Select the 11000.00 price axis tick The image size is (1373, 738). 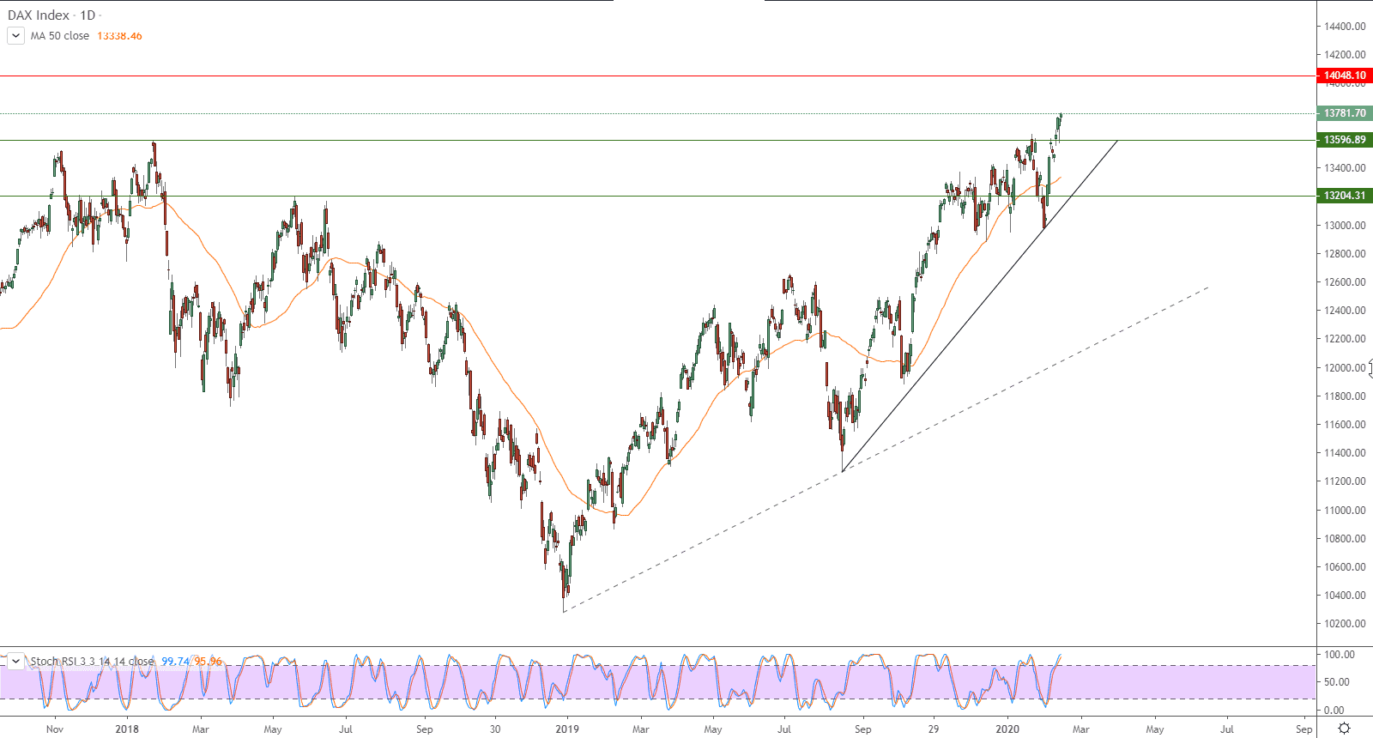click(x=1345, y=511)
